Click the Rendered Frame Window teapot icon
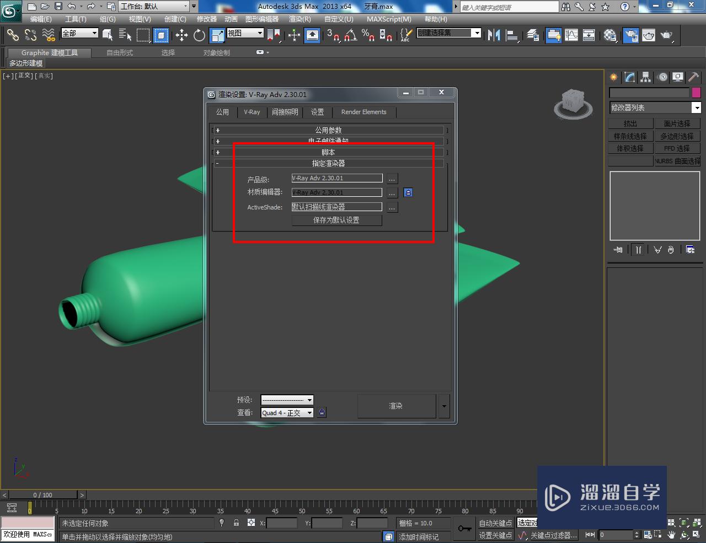 [648, 35]
